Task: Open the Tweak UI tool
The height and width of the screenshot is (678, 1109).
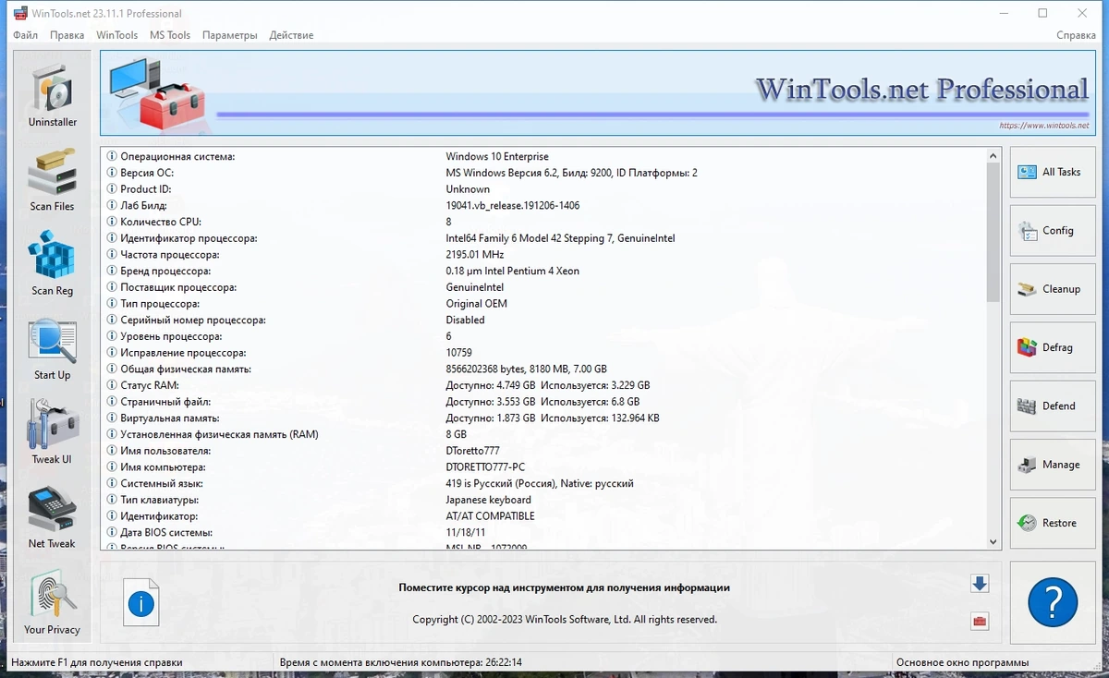Action: pyautogui.click(x=53, y=431)
